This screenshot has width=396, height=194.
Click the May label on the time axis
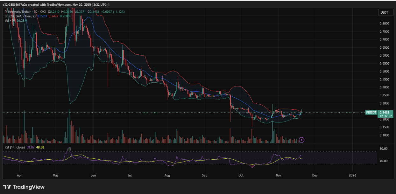[x=56, y=175]
